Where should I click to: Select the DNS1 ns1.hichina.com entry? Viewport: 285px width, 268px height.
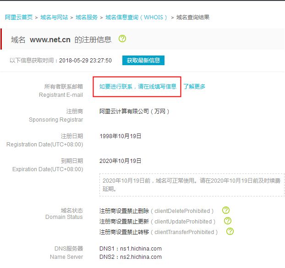click(131, 249)
